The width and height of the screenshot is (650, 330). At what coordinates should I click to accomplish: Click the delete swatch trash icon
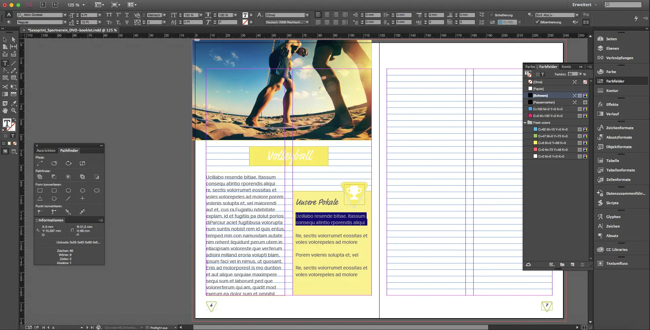click(x=582, y=265)
